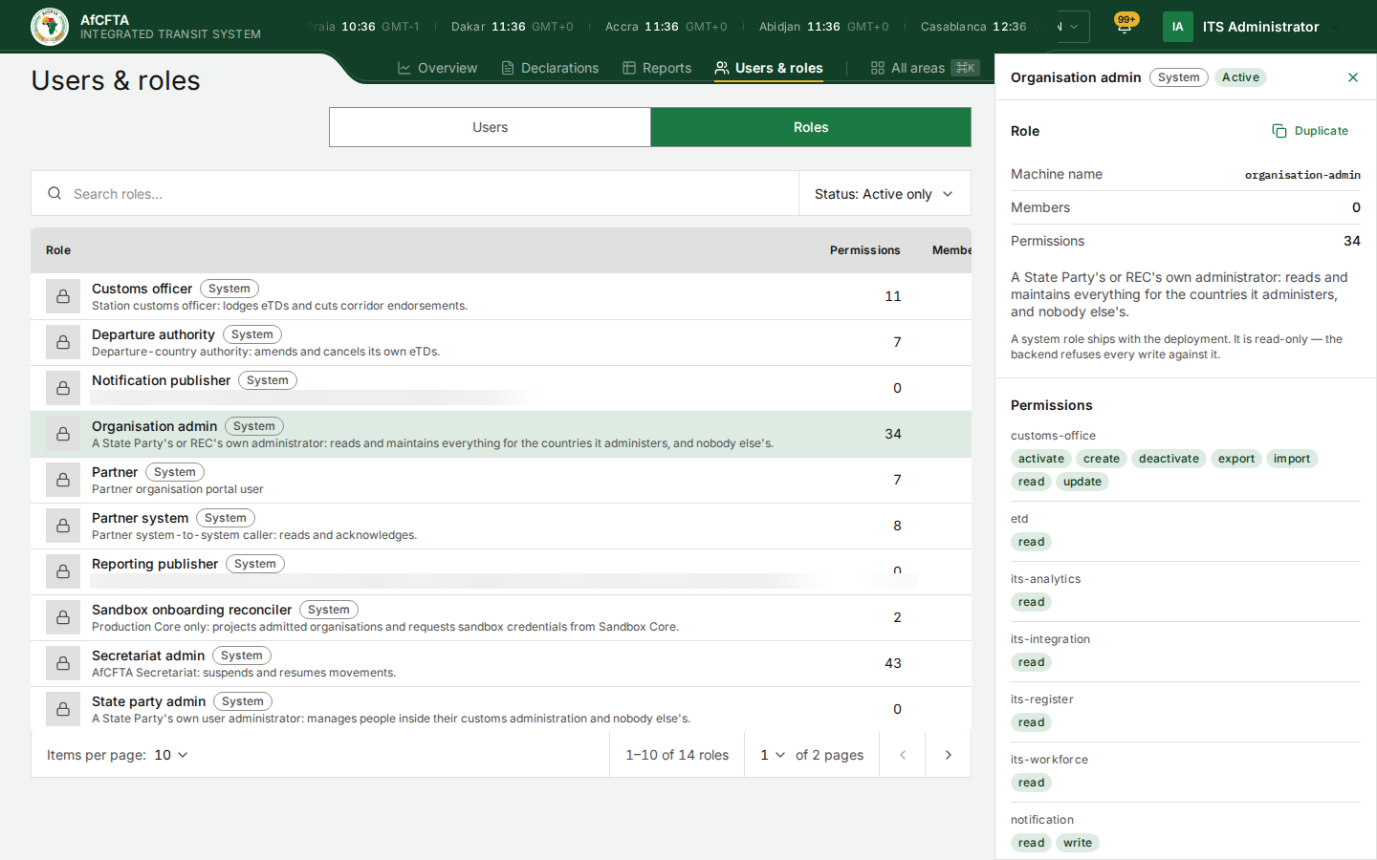Click the Abidjan 11:36 clock
The width and height of the screenshot is (1377, 860).
[x=823, y=27]
